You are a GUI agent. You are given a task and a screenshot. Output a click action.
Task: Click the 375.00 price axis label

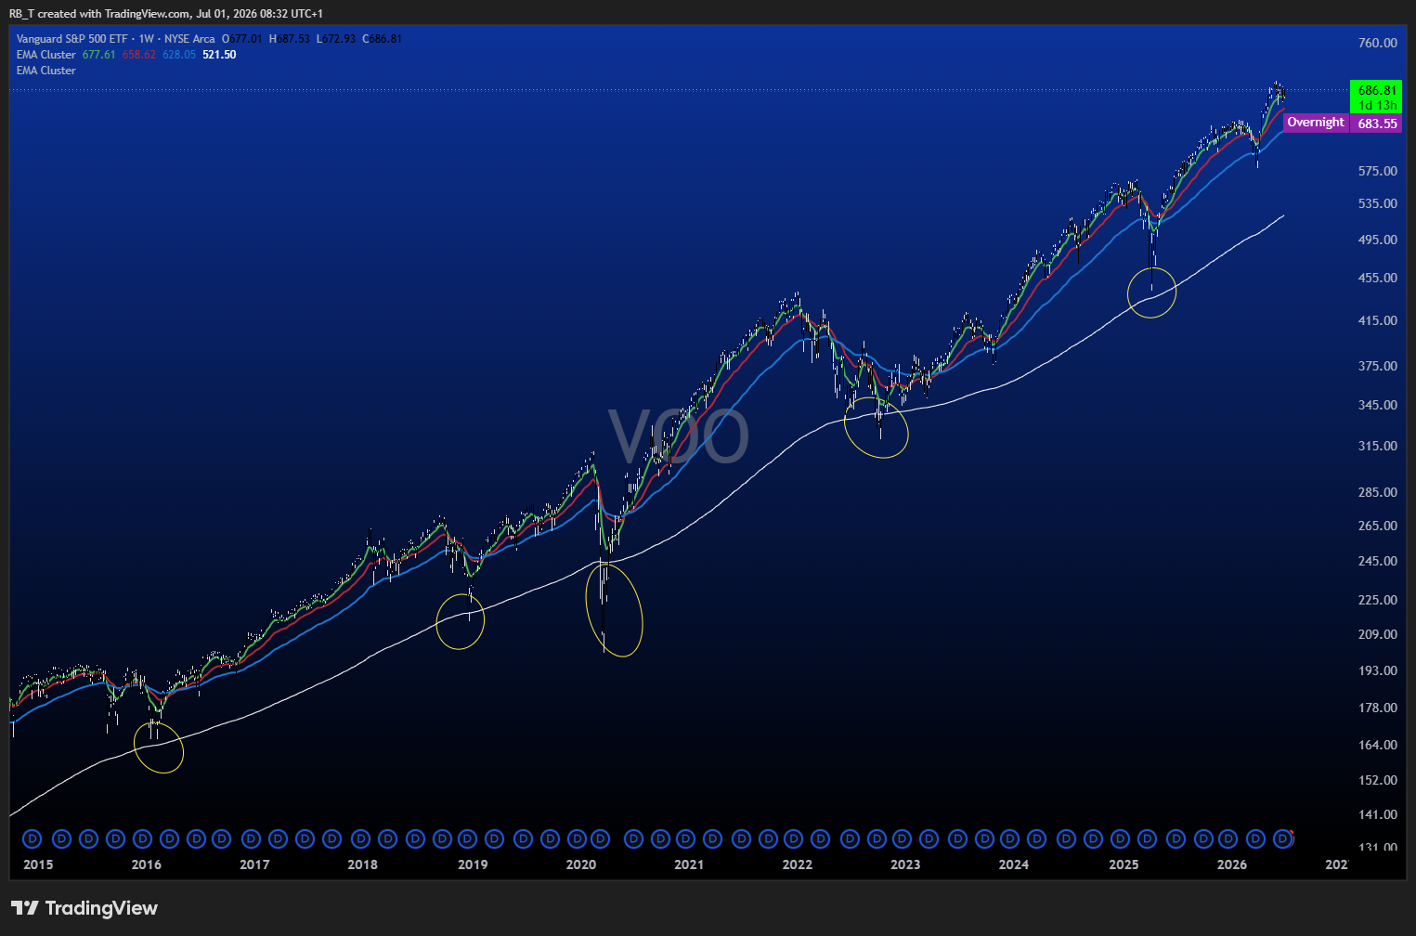tap(1377, 366)
